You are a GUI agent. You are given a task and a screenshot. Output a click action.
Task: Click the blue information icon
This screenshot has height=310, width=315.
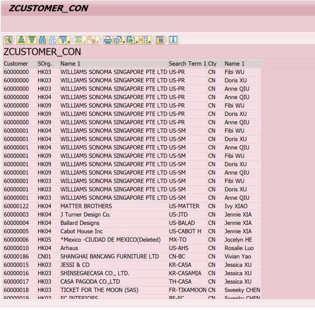point(173,40)
